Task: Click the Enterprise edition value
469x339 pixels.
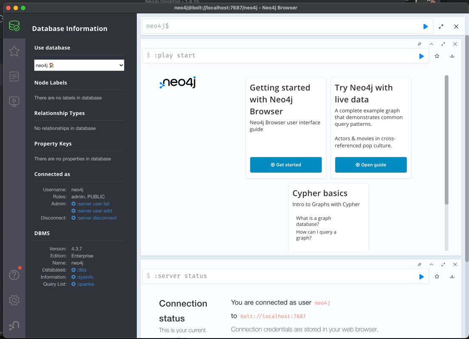Action: tap(82, 256)
